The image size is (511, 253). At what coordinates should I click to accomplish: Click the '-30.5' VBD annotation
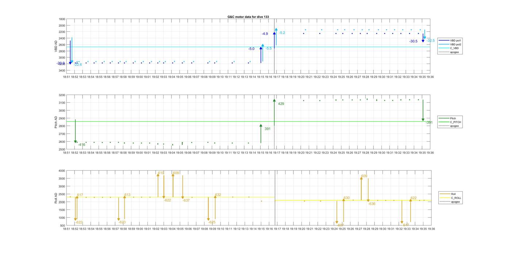[x=413, y=41]
